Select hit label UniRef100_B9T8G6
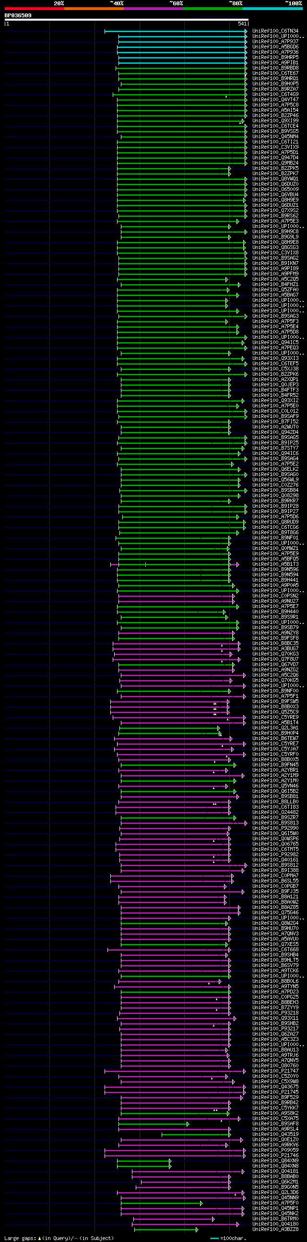Screen dimensions: 307x1242 (275, 533)
